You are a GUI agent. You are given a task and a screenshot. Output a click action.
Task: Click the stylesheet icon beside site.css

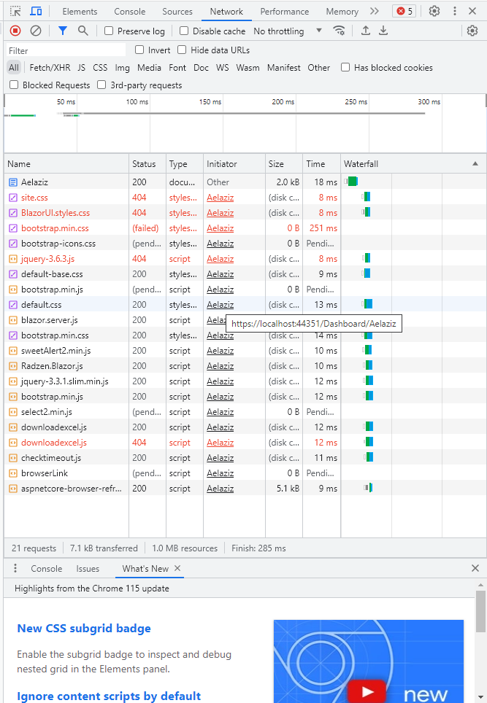coord(13,198)
